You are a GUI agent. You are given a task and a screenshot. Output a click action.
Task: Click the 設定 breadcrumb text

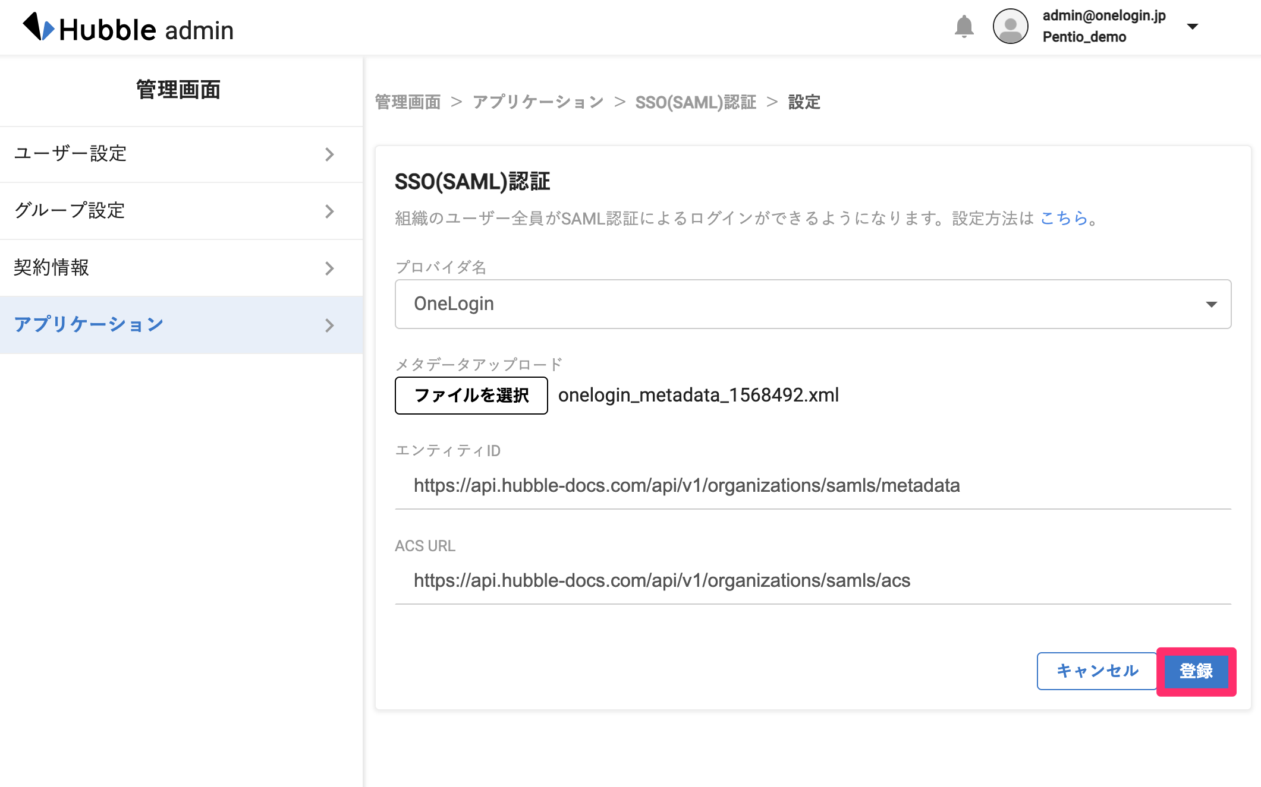(x=804, y=102)
